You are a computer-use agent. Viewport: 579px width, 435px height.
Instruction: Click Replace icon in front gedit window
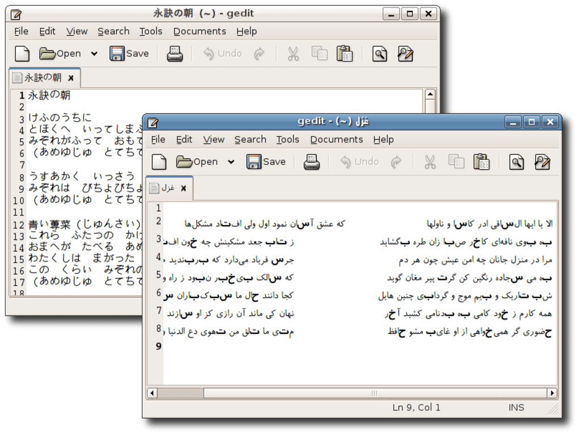pyautogui.click(x=543, y=162)
